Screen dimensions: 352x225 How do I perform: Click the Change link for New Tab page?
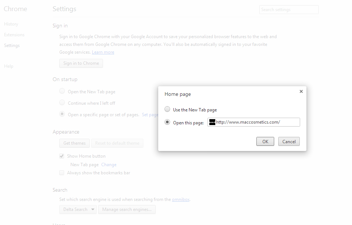click(109, 165)
